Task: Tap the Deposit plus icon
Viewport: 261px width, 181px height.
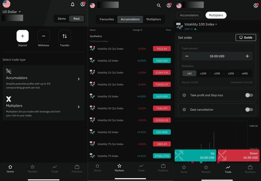Action: [23, 36]
